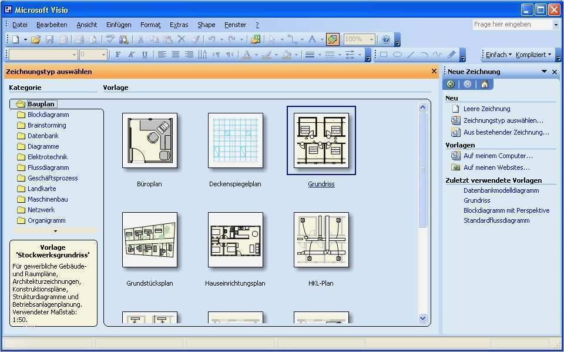Select the Text tool (A)

click(312, 39)
